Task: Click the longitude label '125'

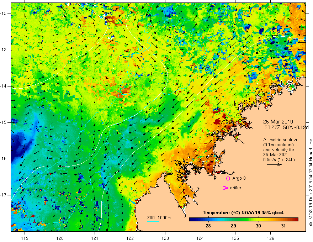Action: [235, 238]
